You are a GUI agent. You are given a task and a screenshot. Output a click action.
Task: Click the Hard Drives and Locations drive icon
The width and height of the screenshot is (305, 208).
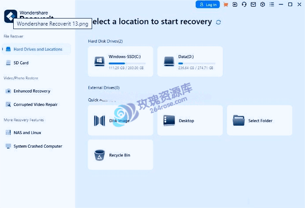point(8,49)
